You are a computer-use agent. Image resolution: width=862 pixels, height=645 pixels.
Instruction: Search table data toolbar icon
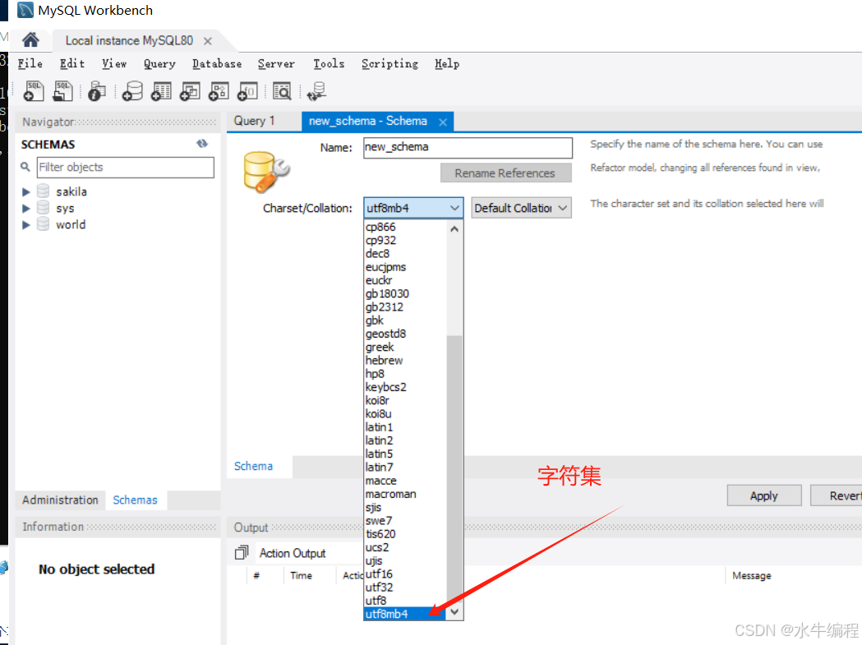(282, 90)
